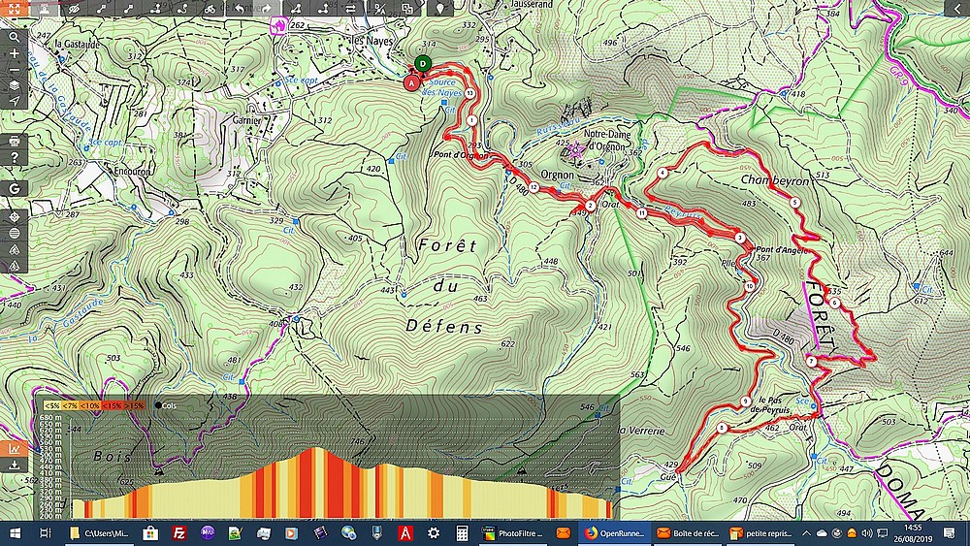Click the geolocation arrow icon
Screen dimensions: 970x546
pos(14,102)
